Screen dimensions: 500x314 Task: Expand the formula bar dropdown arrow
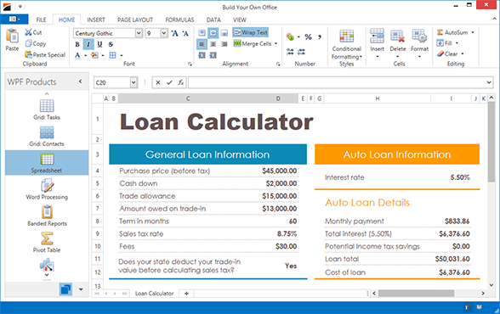pos(489,82)
